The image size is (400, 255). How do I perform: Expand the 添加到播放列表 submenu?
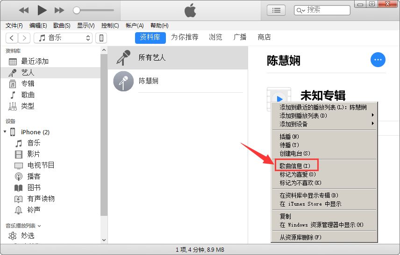point(322,116)
